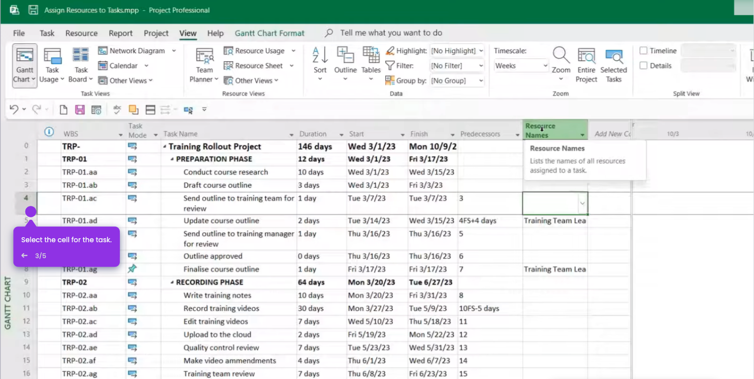Switch to the Gantt Chart Format tab
The height and width of the screenshot is (379, 754).
[269, 33]
